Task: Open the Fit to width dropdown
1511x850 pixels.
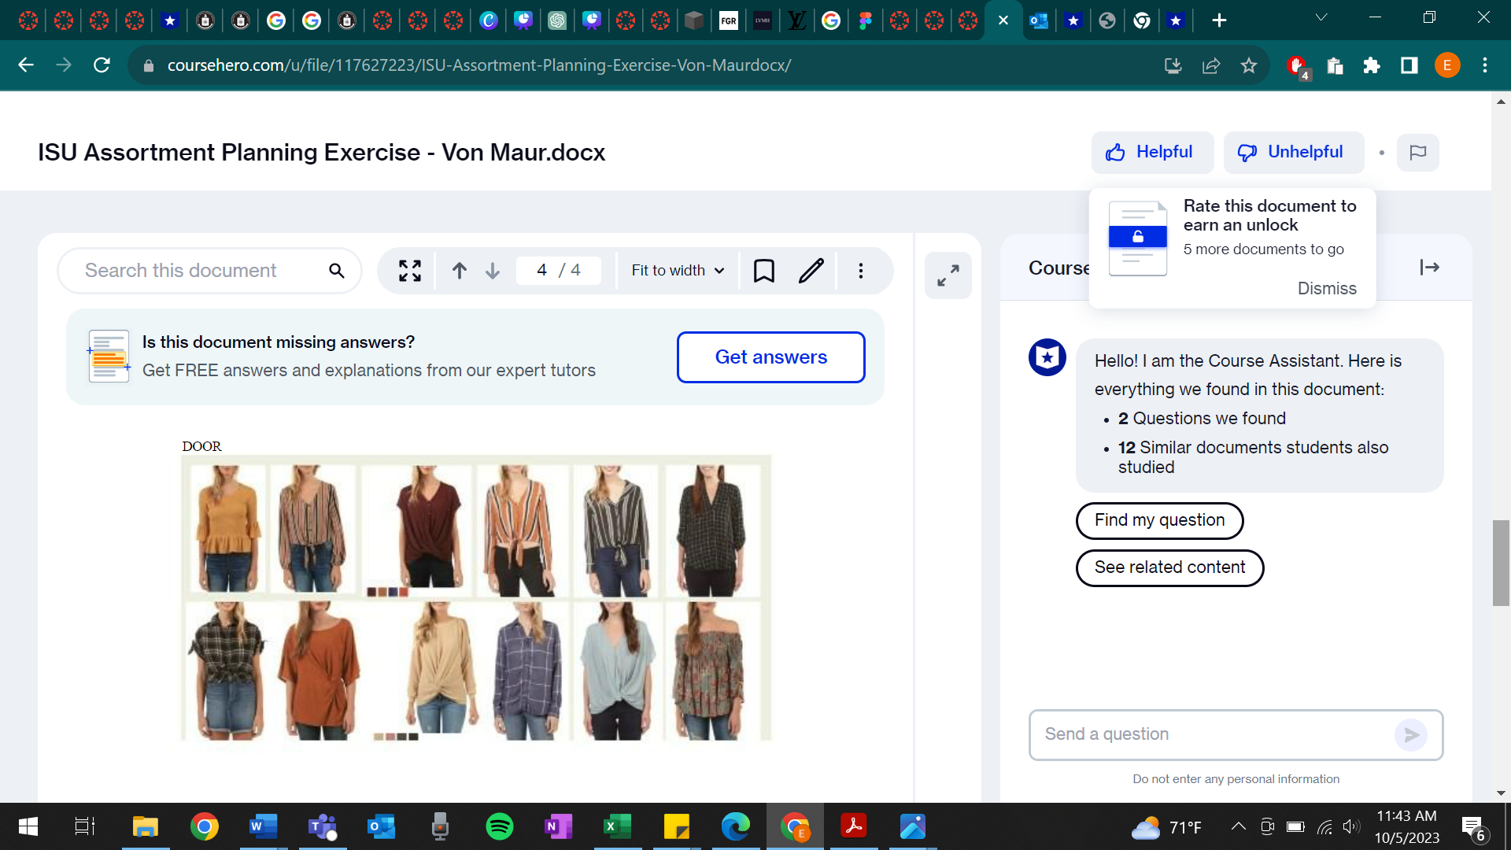Action: (677, 271)
